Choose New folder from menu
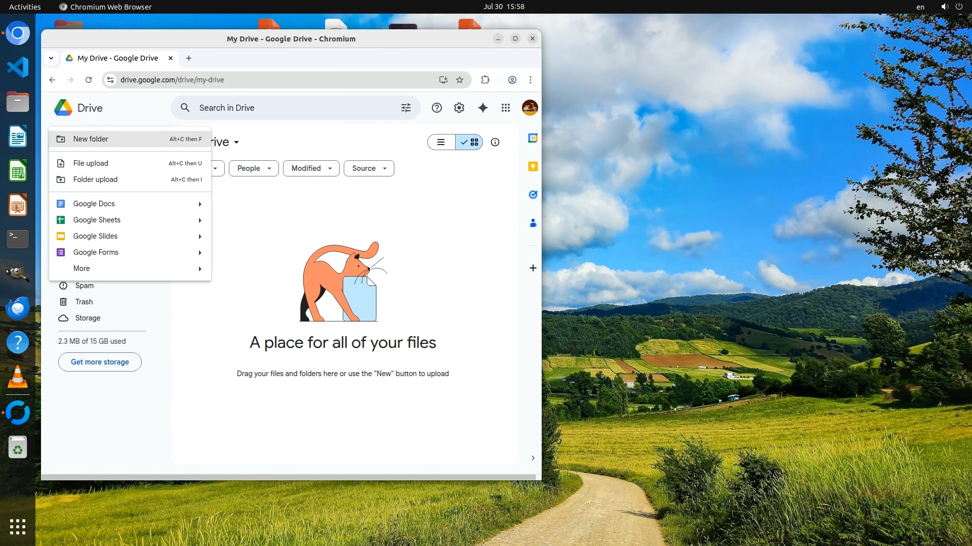 [x=91, y=139]
